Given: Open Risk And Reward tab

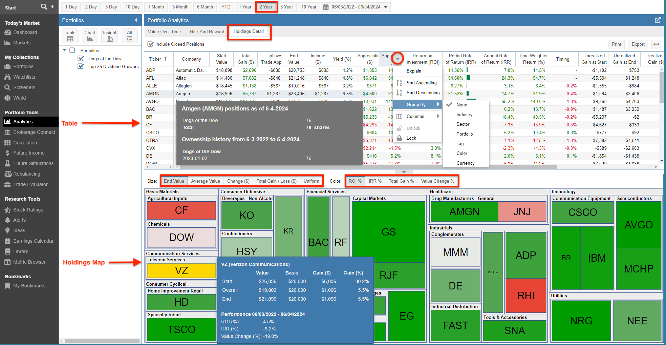Looking at the screenshot, I should coord(207,32).
